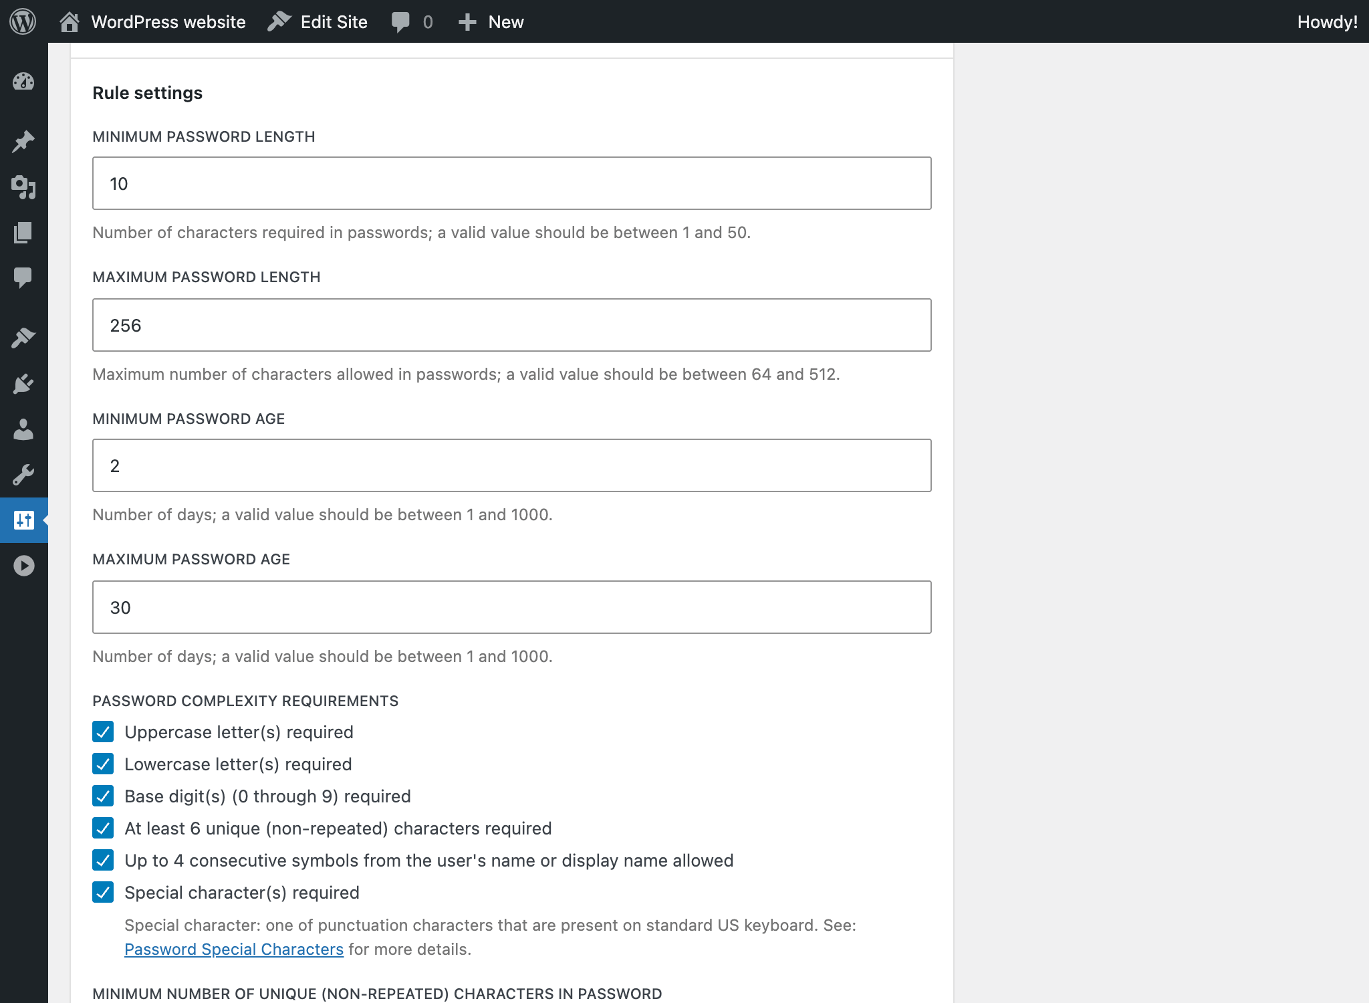Toggle Special character(s) required checkbox

[103, 892]
